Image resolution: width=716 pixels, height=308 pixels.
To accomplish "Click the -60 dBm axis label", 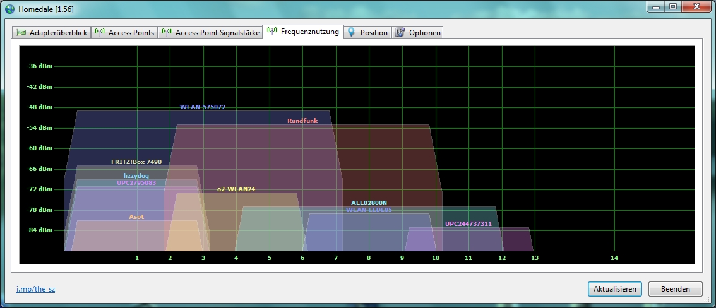I will [x=40, y=148].
